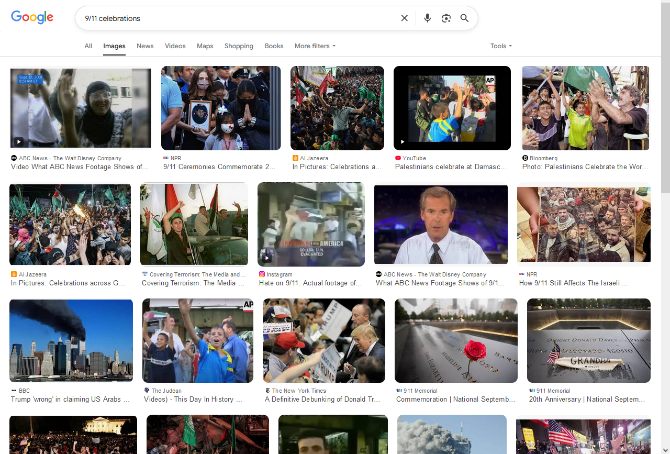Viewport: 670px width, 454px height.
Task: Click 'ABC News - The Walt Disney Company' first source
Action: point(70,158)
